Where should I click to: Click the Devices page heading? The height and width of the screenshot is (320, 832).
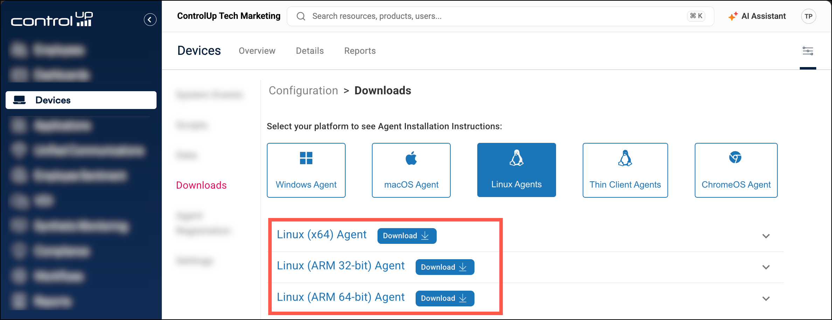point(199,51)
